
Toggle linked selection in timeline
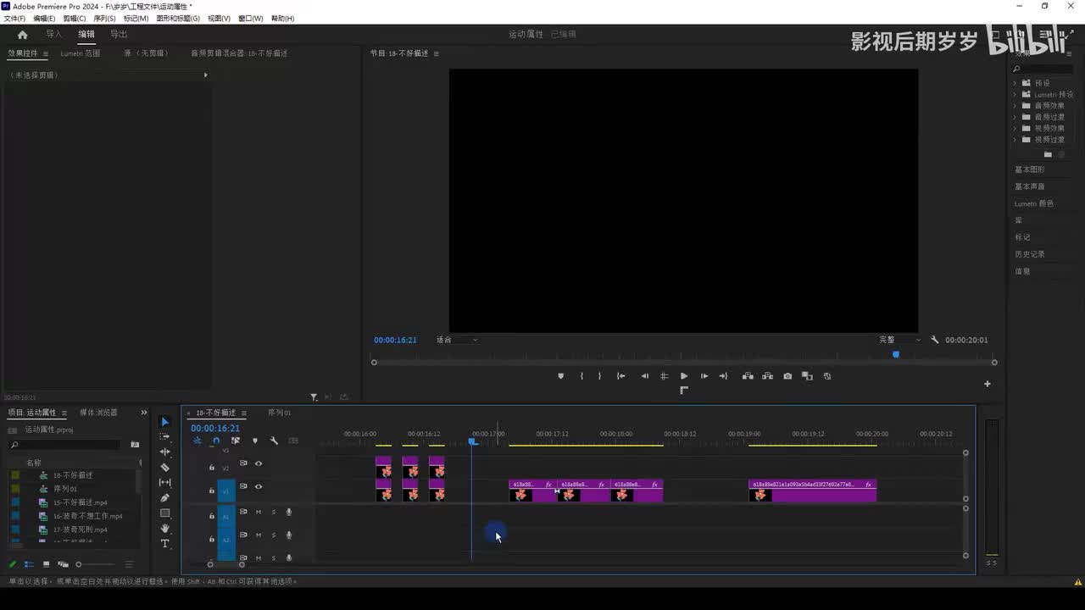[236, 441]
